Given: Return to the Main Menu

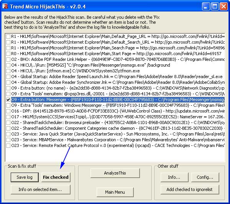Looking at the screenshot, I should click(x=115, y=192).
